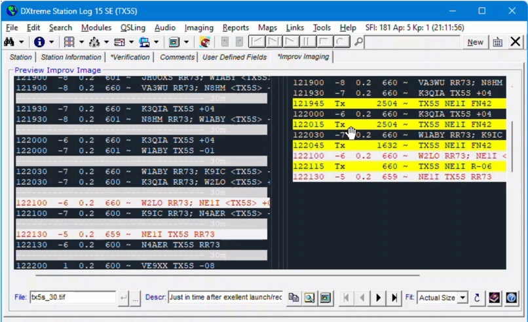Switch to the Verification tab
The image size is (528, 322).
point(130,57)
